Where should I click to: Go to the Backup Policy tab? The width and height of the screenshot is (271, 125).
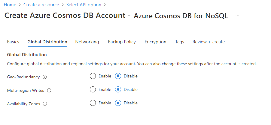coord(122,42)
